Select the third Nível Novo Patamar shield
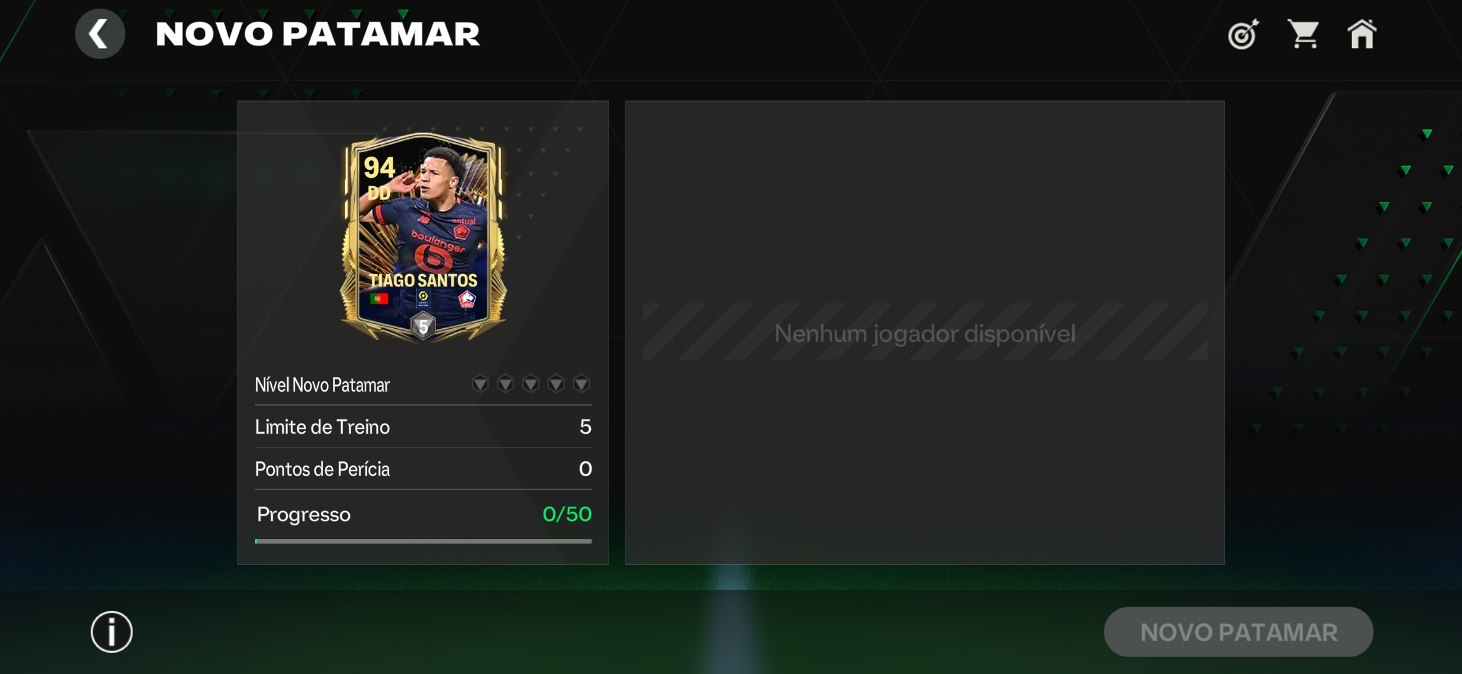1462x674 pixels. tap(530, 383)
